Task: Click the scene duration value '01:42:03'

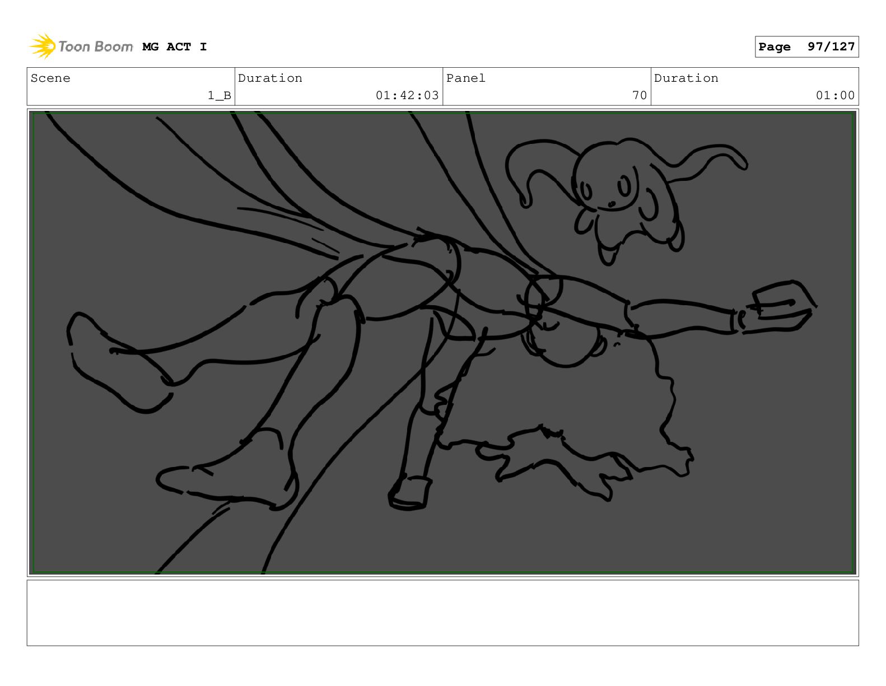Action: pyautogui.click(x=407, y=96)
